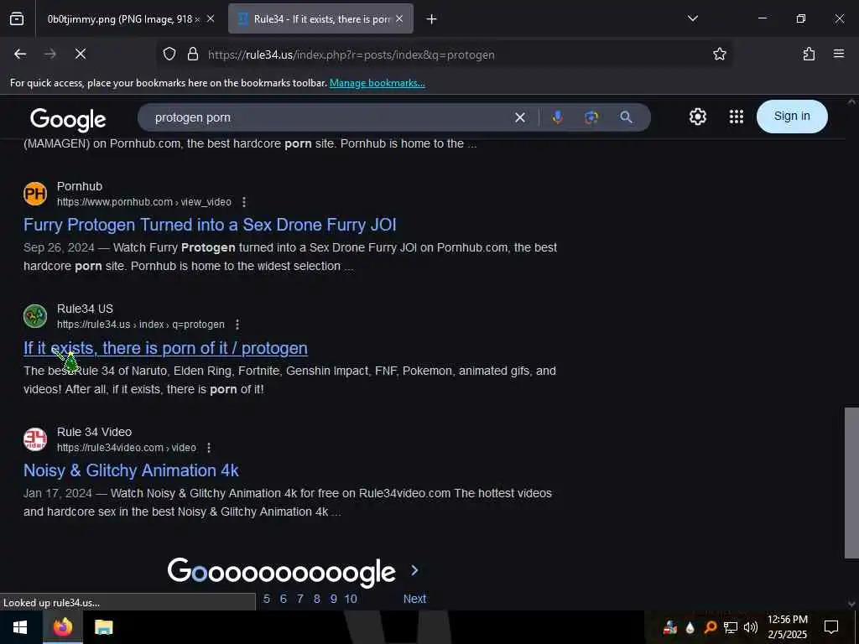Start Google voice search with the microphone
Viewport: 859px width, 644px height.
pyautogui.click(x=558, y=117)
